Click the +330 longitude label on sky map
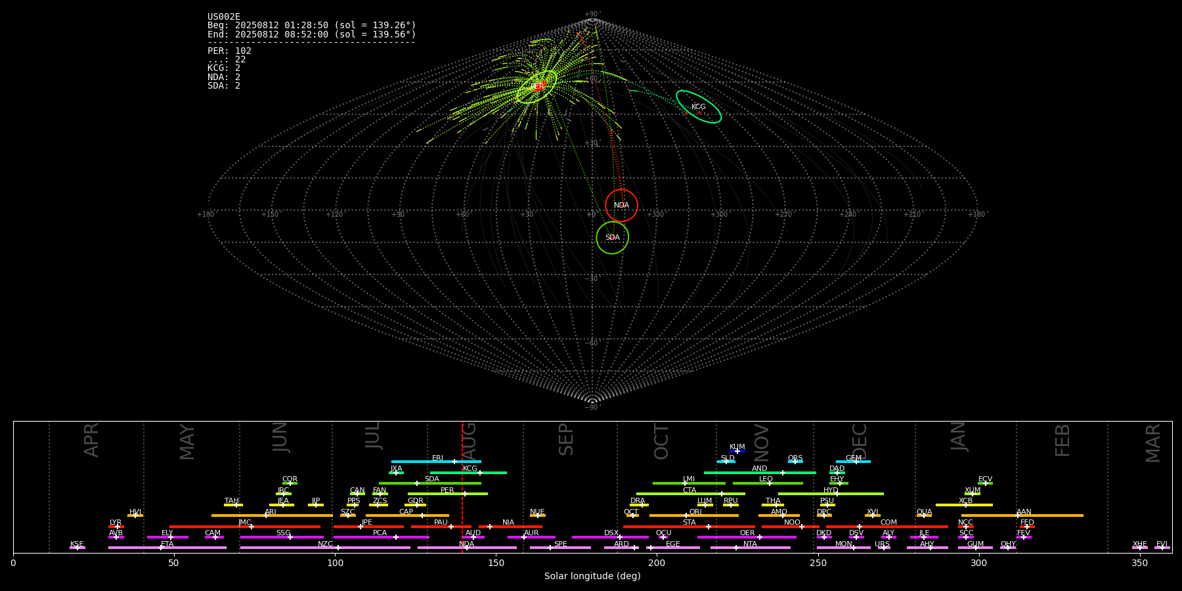The image size is (1182, 591). click(x=655, y=214)
